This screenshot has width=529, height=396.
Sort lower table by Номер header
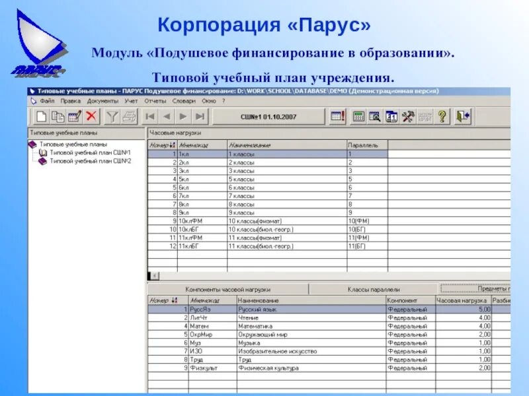(168, 300)
